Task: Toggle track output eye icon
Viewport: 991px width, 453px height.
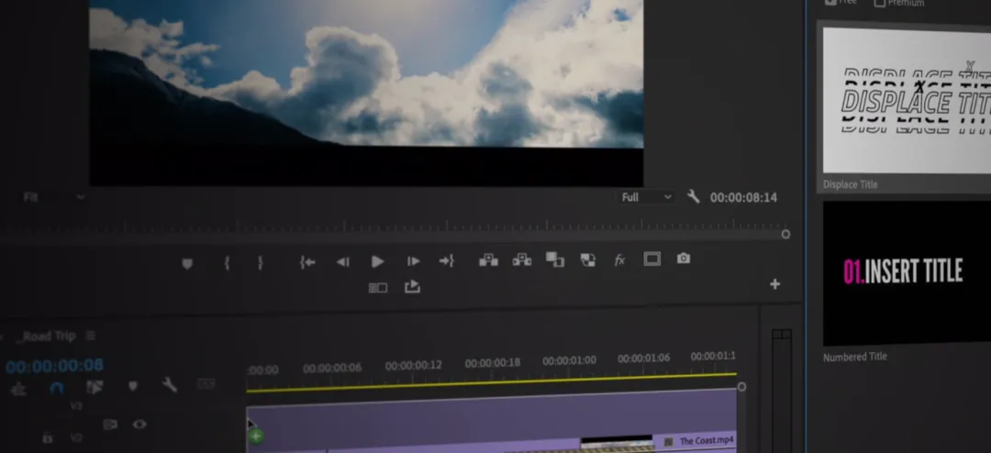Action: [x=139, y=424]
